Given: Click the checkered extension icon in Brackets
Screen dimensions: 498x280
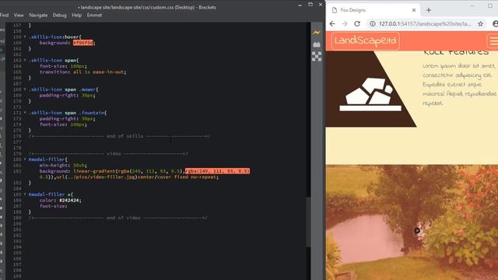Looking at the screenshot, I should [317, 57].
